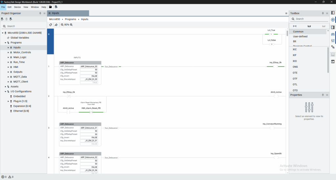Collapse the I/O Configurations node

click(5, 92)
